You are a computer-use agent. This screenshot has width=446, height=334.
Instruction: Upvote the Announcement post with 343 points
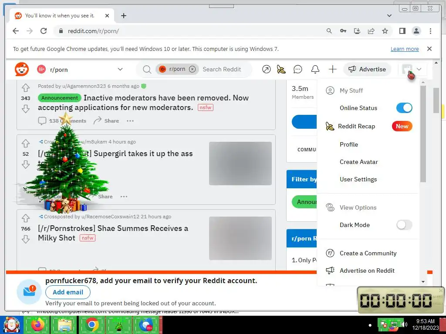point(26,88)
